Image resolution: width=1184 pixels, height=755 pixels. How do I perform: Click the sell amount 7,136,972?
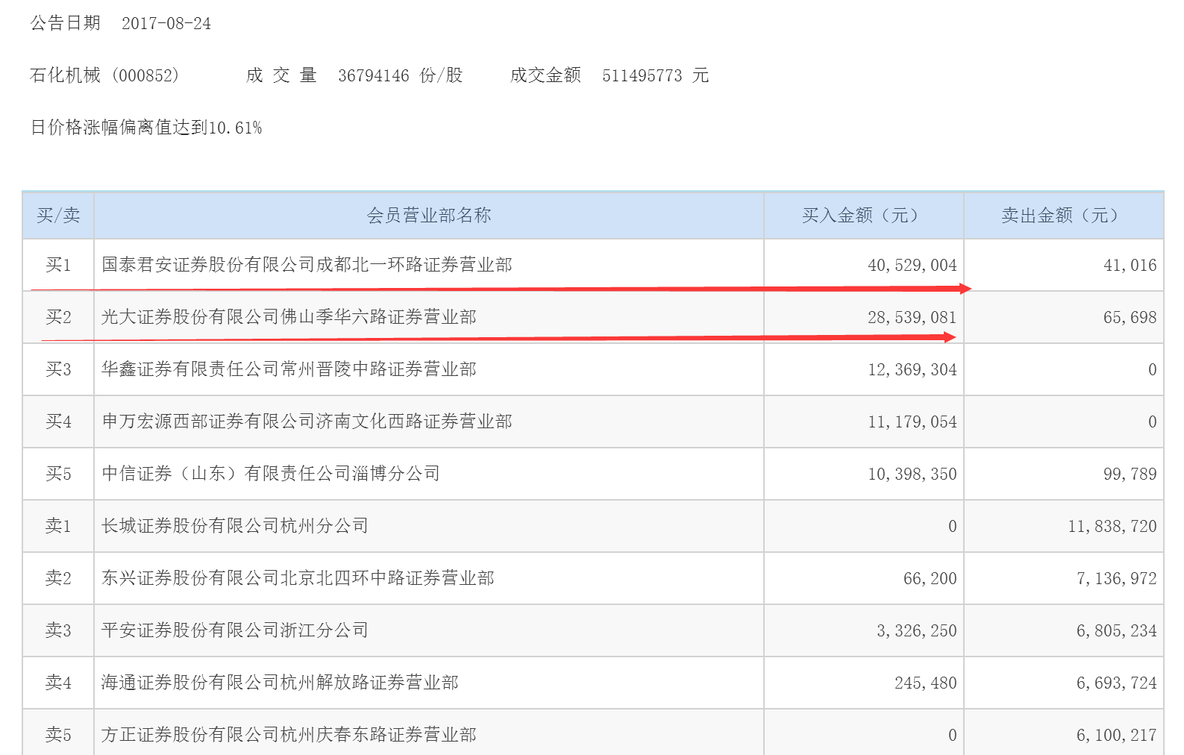[1116, 579]
